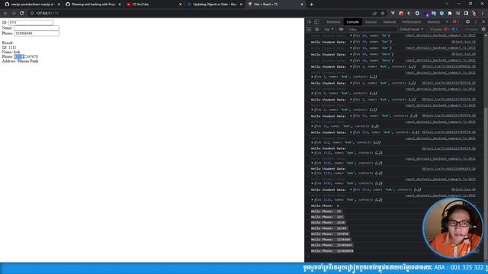Click the ID input field on the page

pos(30,22)
